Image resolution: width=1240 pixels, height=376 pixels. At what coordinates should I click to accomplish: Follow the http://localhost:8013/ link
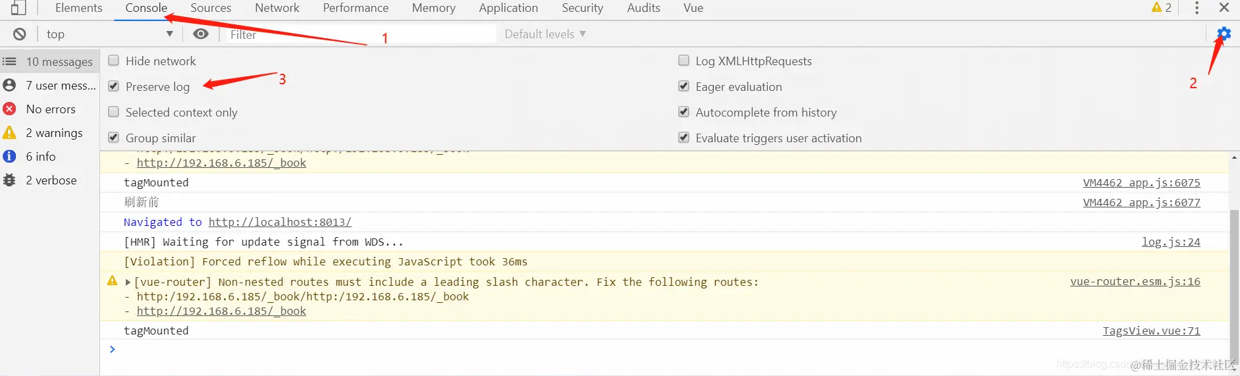tap(280, 222)
